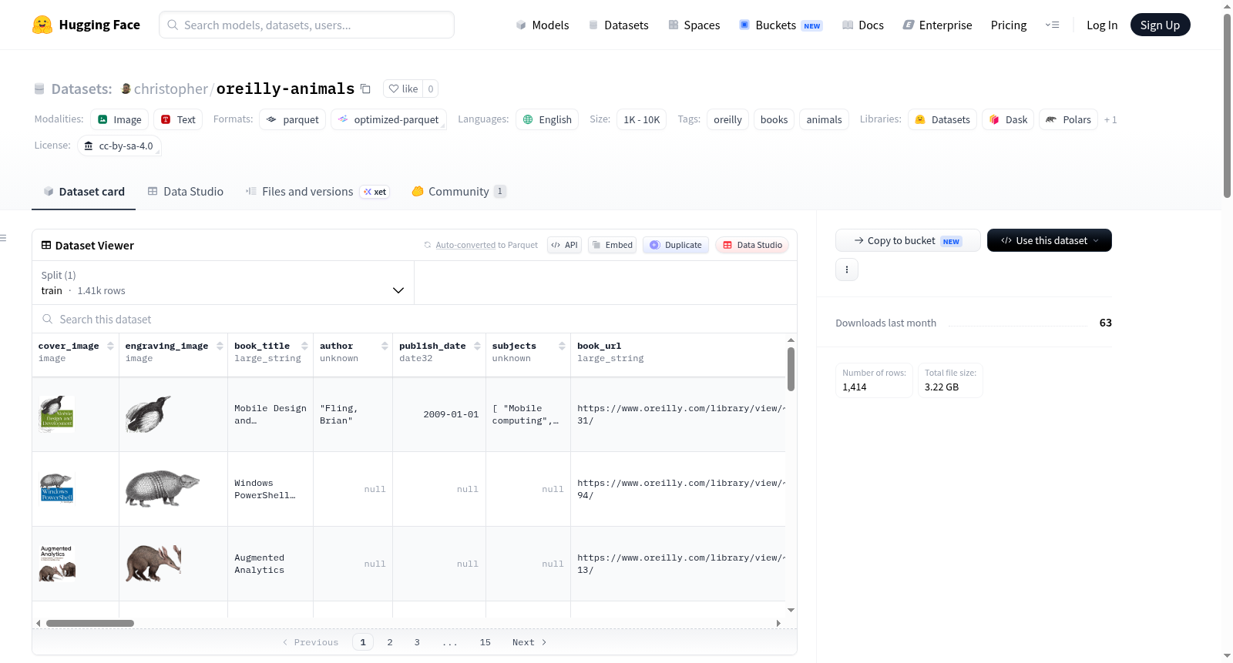The image size is (1233, 663).
Task: Open the Polars library tag
Action: (1069, 119)
